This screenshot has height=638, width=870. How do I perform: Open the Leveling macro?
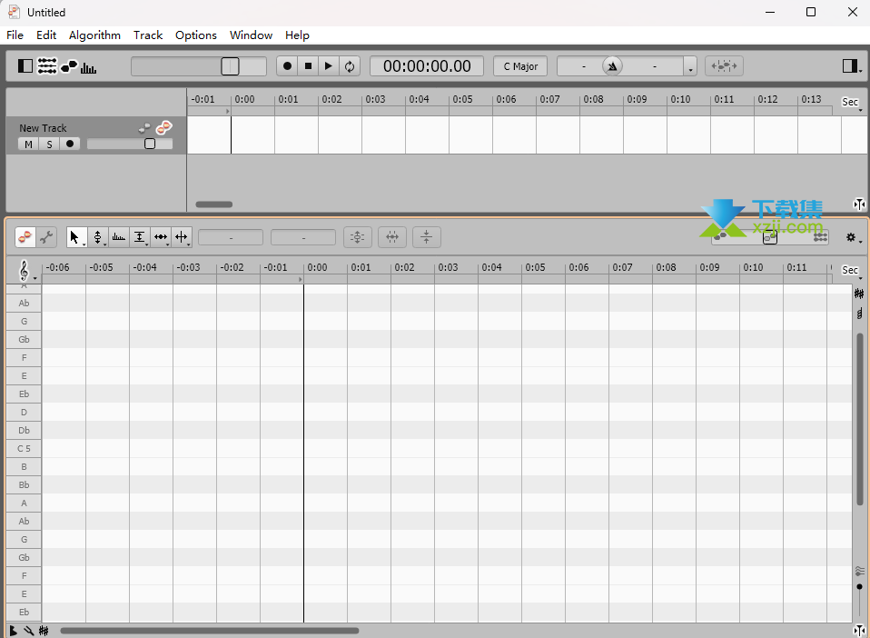[427, 237]
